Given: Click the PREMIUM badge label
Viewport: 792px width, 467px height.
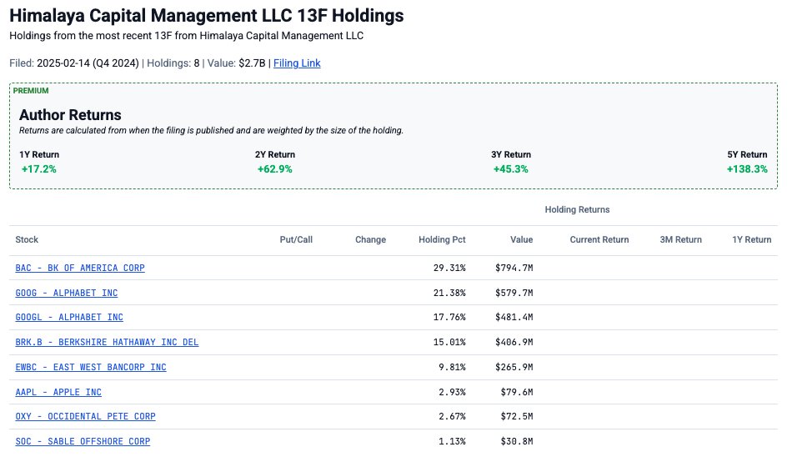Looking at the screenshot, I should click(x=31, y=90).
